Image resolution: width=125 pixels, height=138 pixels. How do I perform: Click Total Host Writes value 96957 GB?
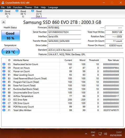114,32
